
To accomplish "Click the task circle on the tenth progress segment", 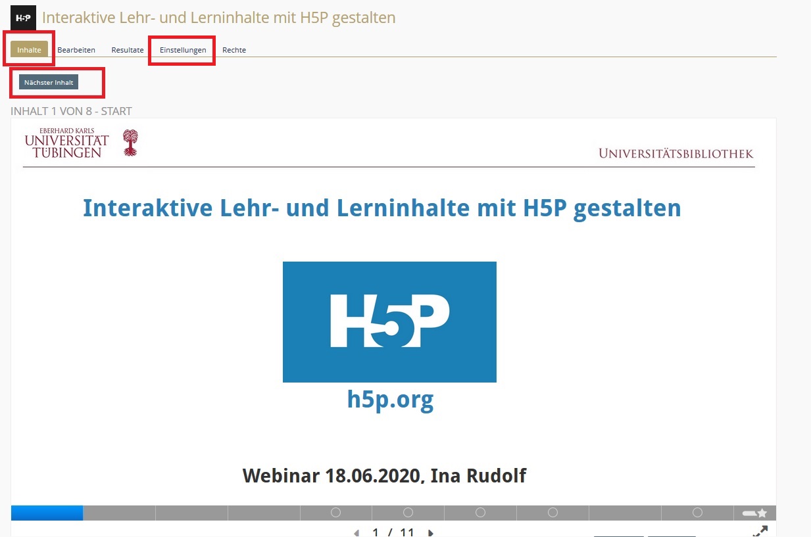I will [697, 513].
